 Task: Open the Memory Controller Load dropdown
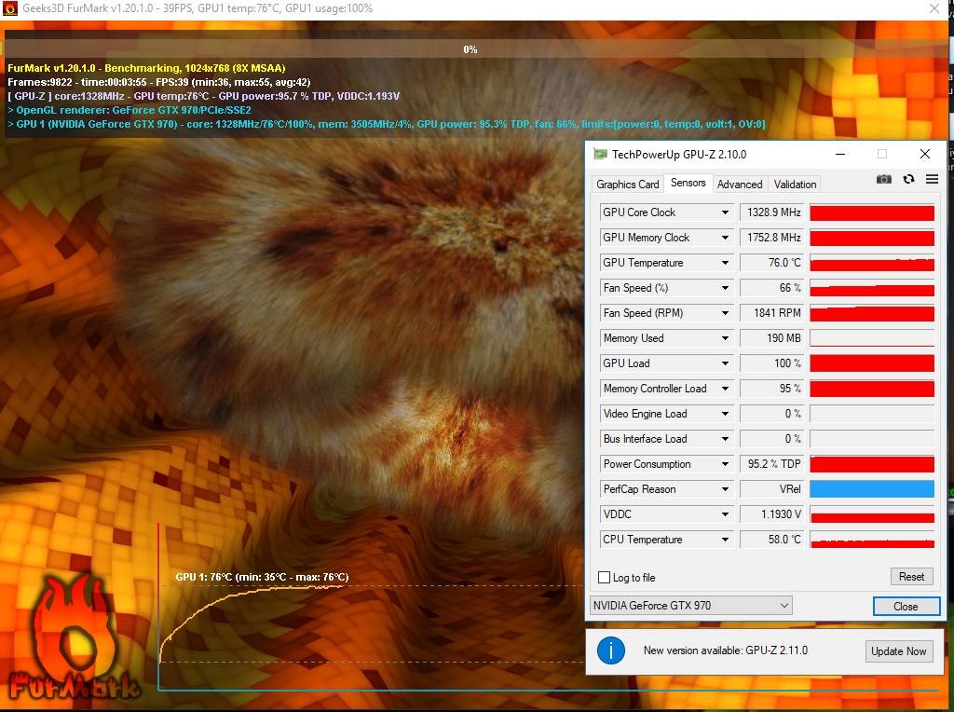(x=725, y=389)
